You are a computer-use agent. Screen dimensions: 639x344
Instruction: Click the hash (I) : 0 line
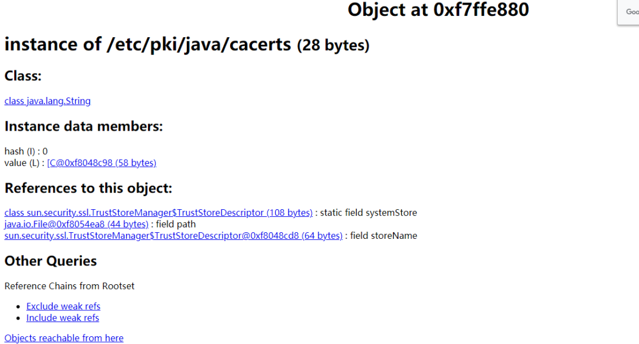[26, 151]
